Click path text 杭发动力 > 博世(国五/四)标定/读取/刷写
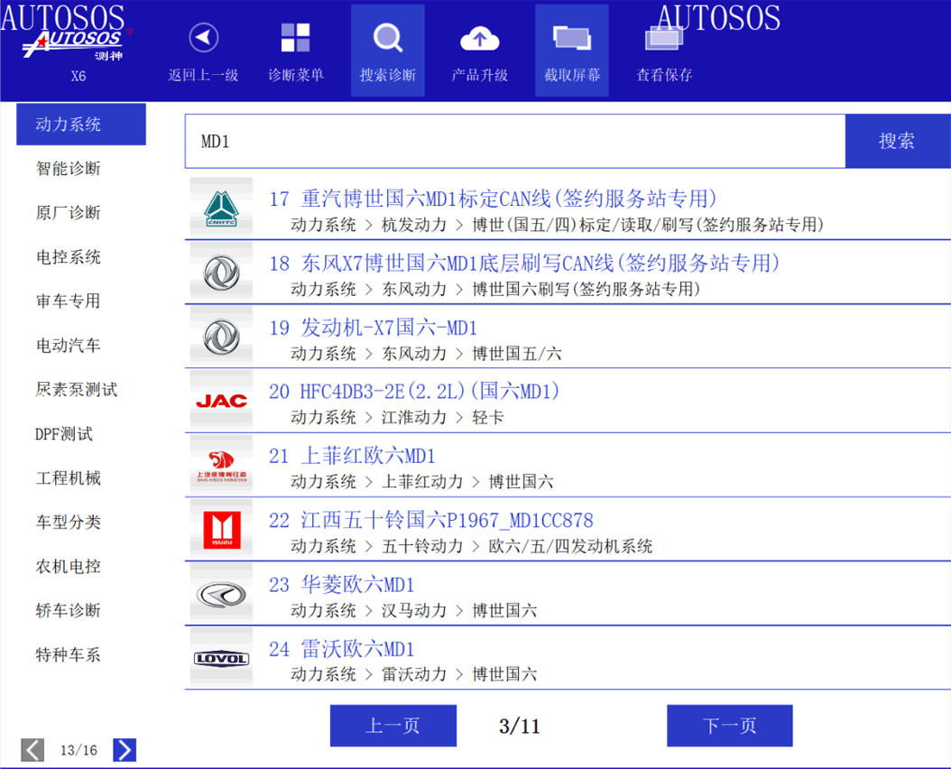The width and height of the screenshot is (951, 769). [537, 225]
